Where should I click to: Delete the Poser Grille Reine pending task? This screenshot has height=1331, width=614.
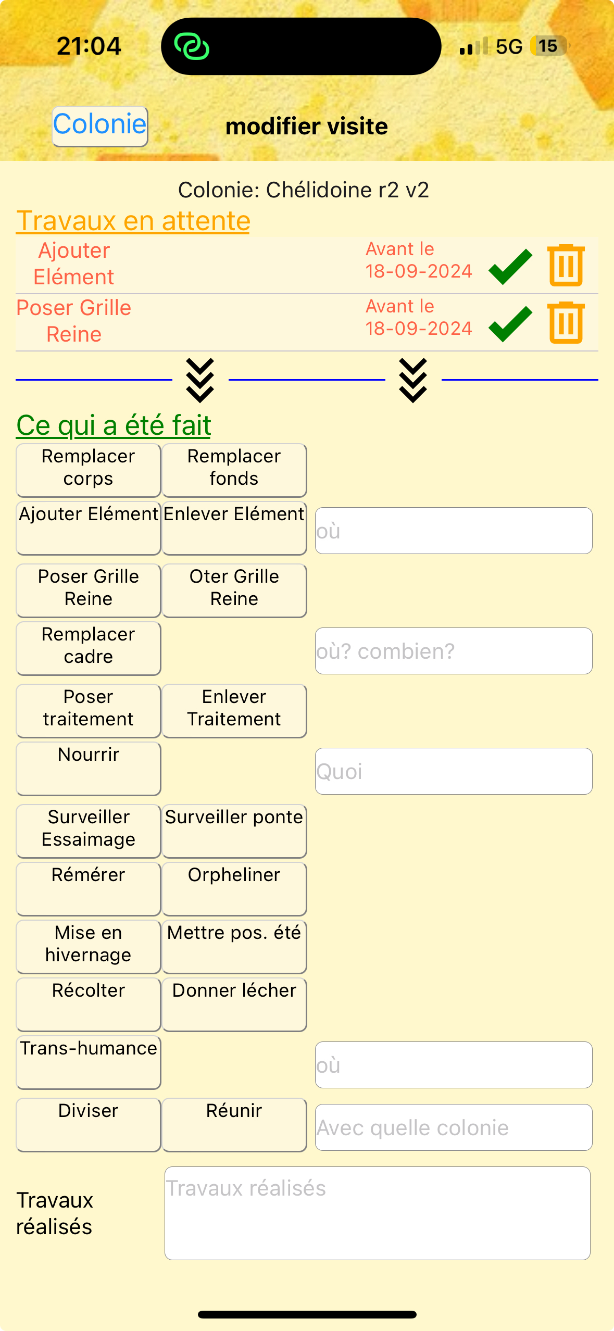click(x=566, y=323)
